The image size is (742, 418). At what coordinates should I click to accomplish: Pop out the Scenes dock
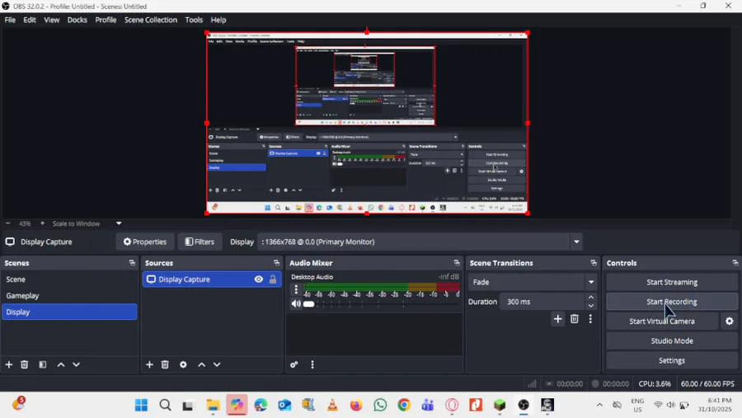point(132,263)
